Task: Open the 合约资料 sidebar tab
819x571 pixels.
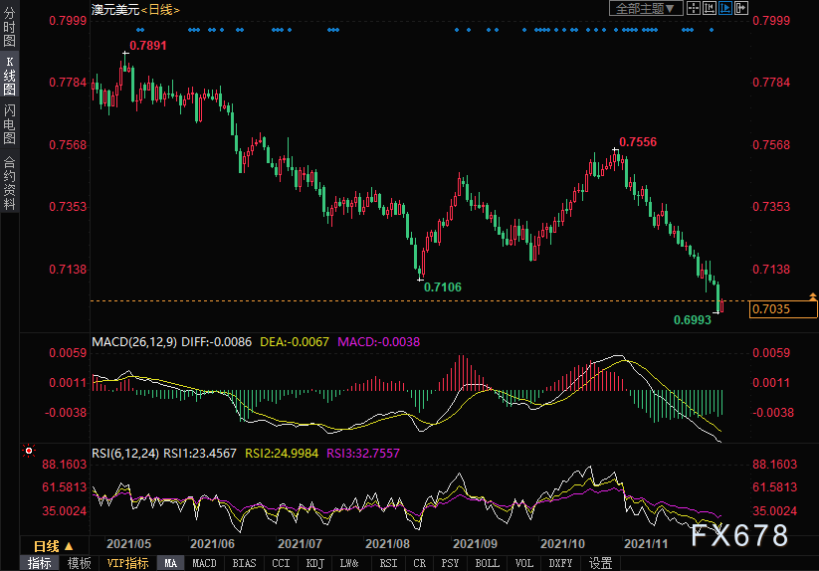Action: coord(9,182)
